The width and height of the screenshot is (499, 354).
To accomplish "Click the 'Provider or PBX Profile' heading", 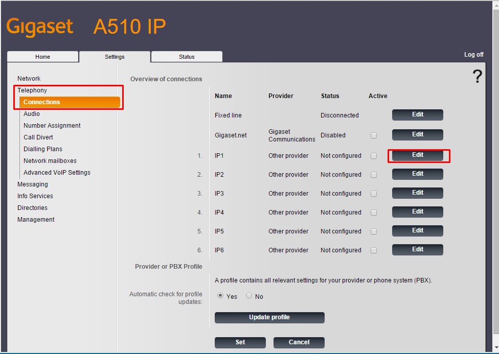I will [x=169, y=267].
